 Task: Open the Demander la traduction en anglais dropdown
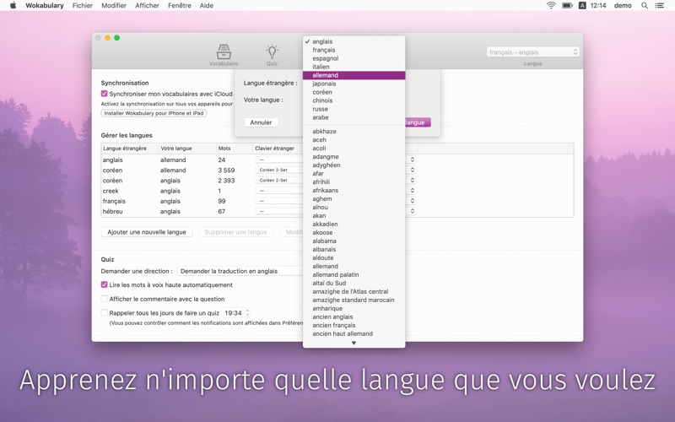coord(241,271)
